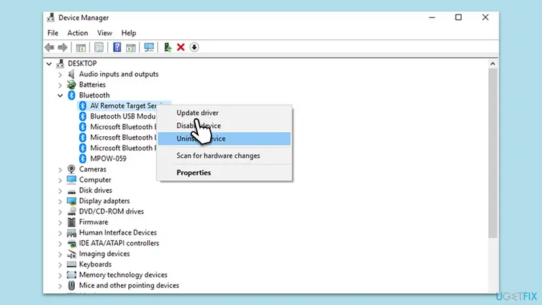
Task: Open the blue question mark Help icon
Action: tap(117, 47)
